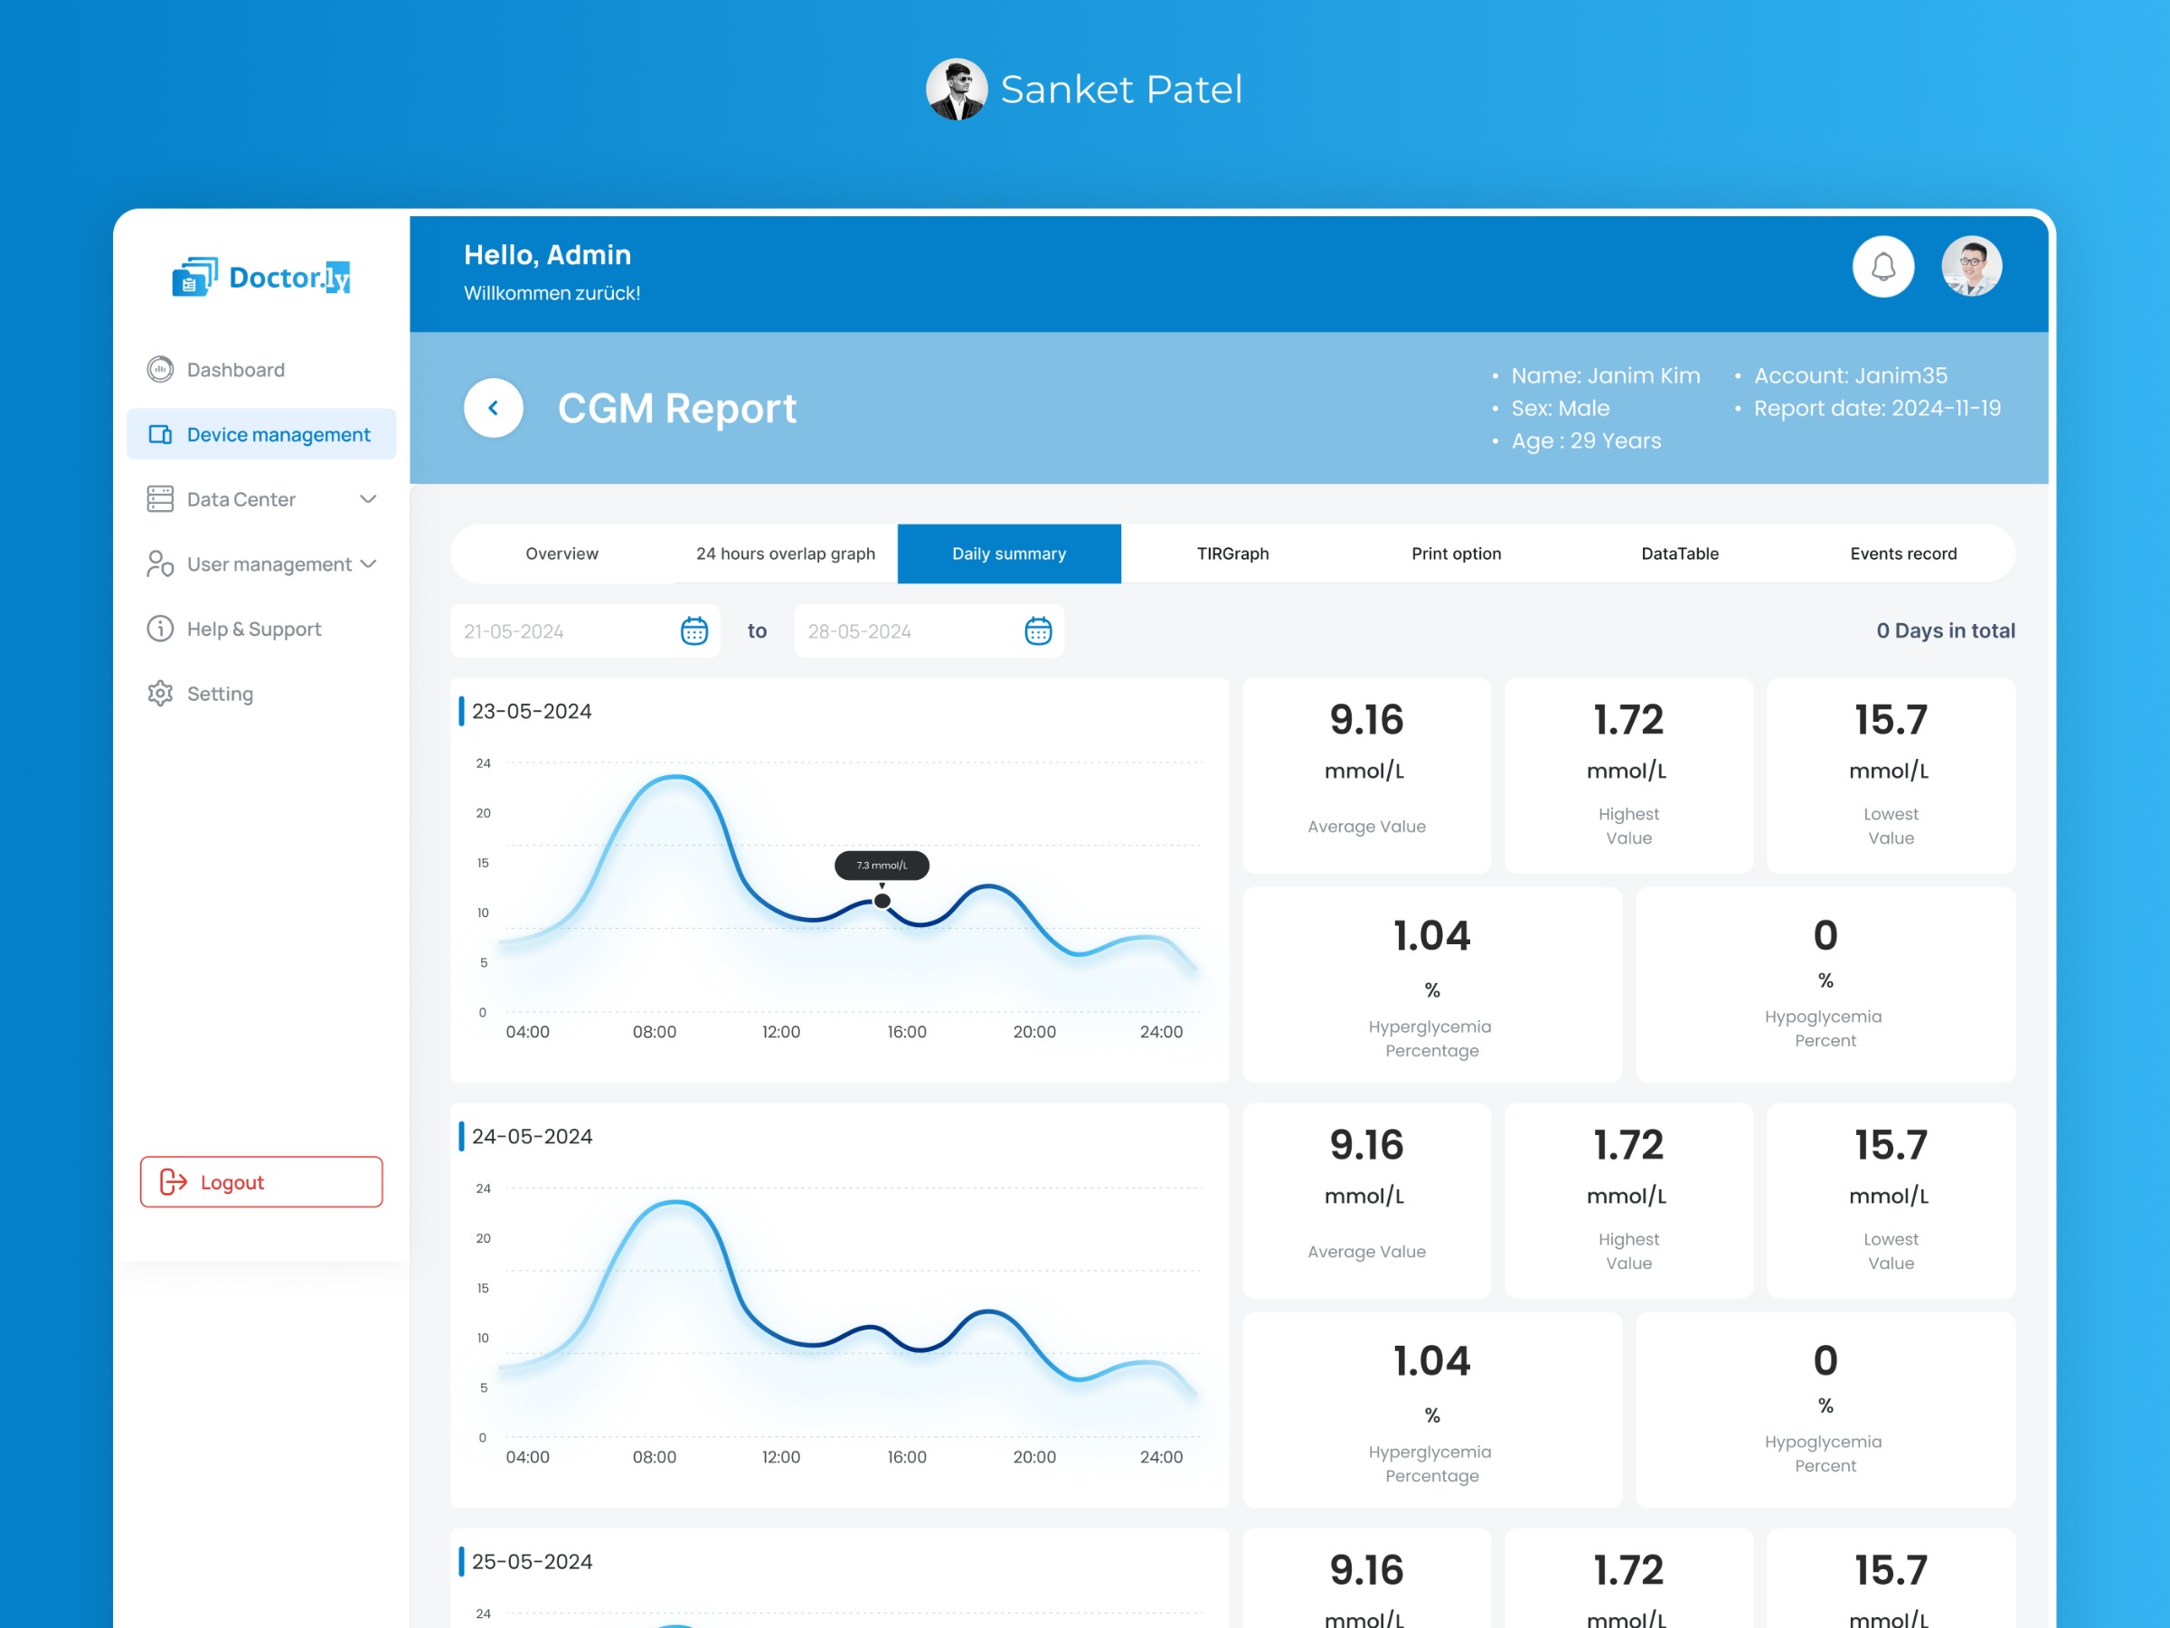The image size is (2170, 1628).
Task: Open Dashboard from the sidebar
Action: click(x=261, y=369)
